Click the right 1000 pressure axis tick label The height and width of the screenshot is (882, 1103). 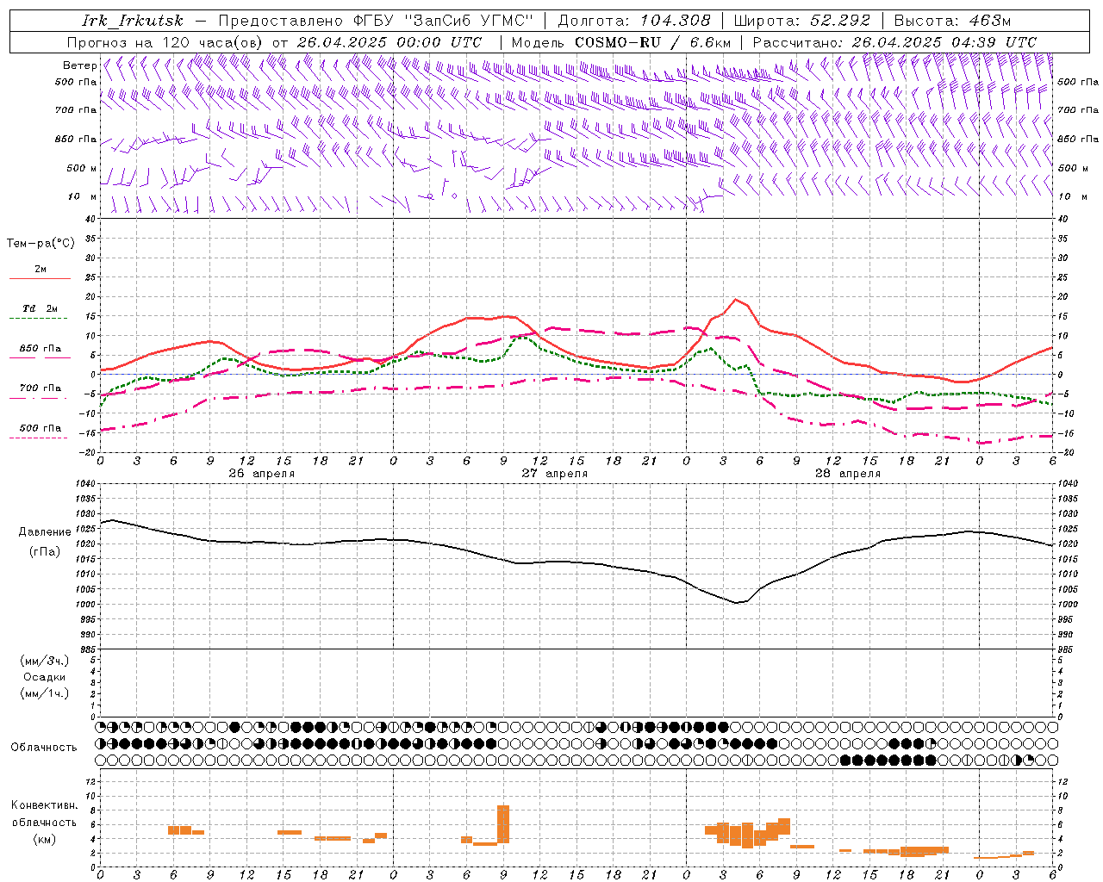[1068, 605]
